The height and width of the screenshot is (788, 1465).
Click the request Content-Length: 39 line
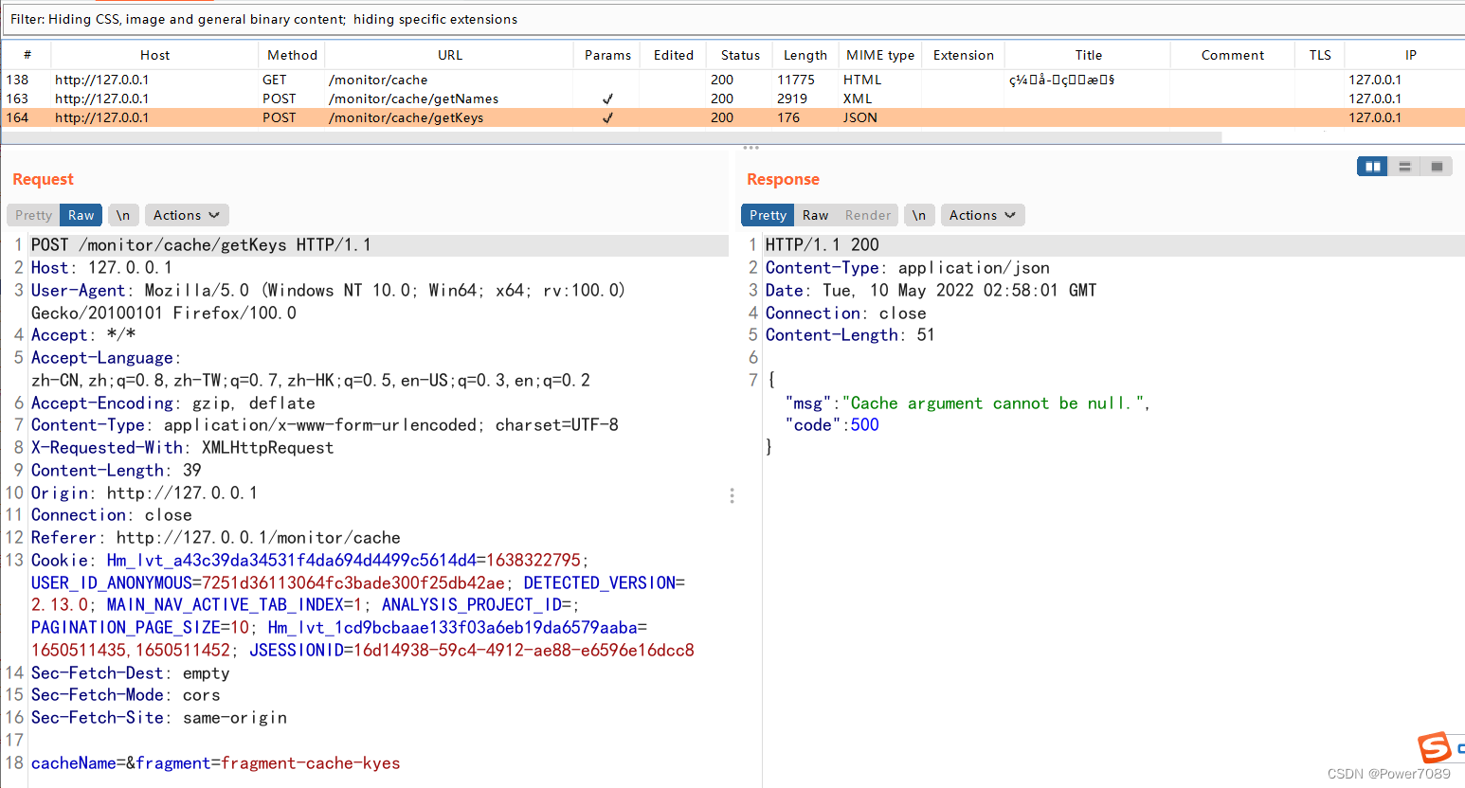click(117, 471)
